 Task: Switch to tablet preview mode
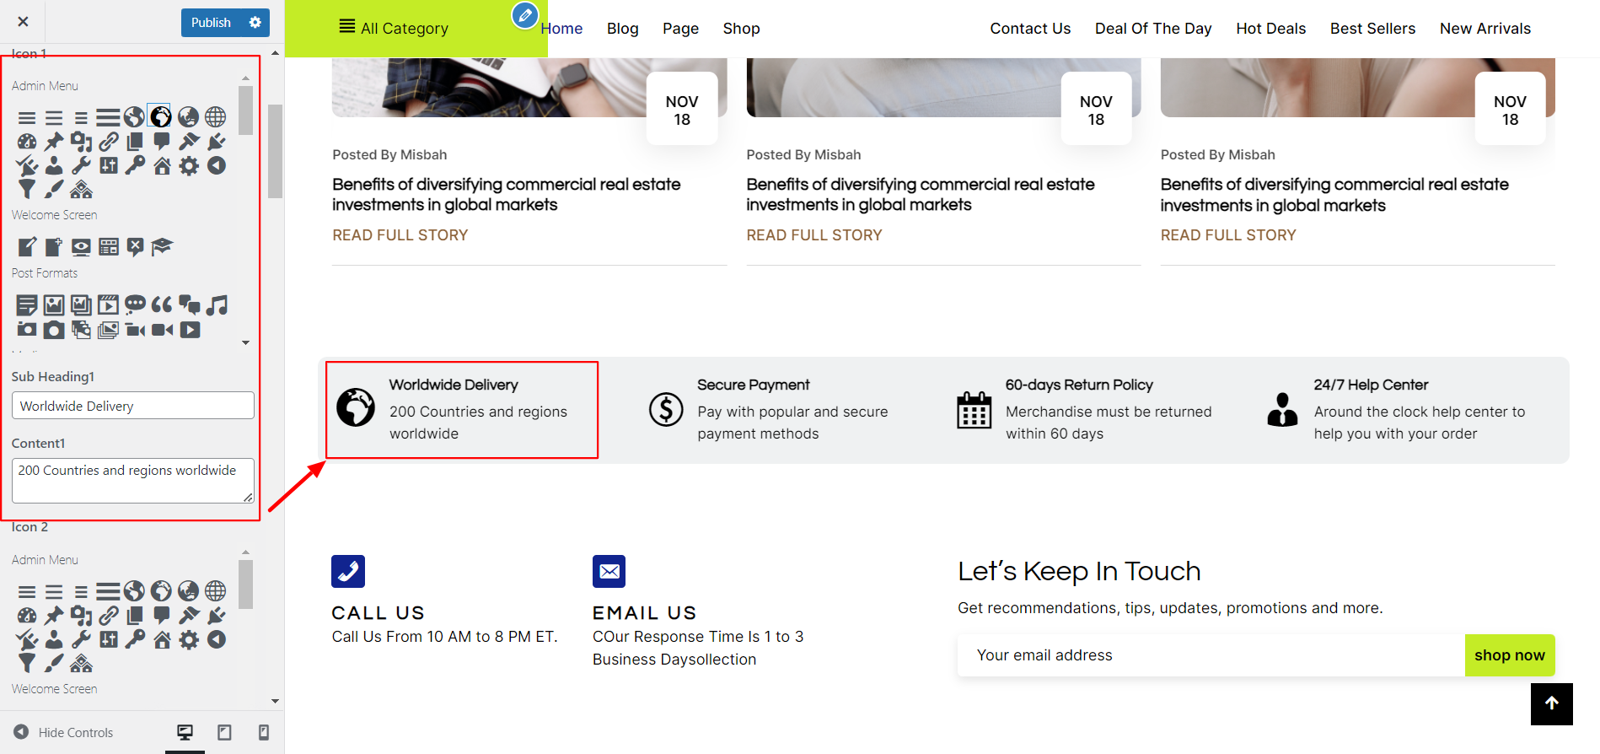click(x=224, y=732)
